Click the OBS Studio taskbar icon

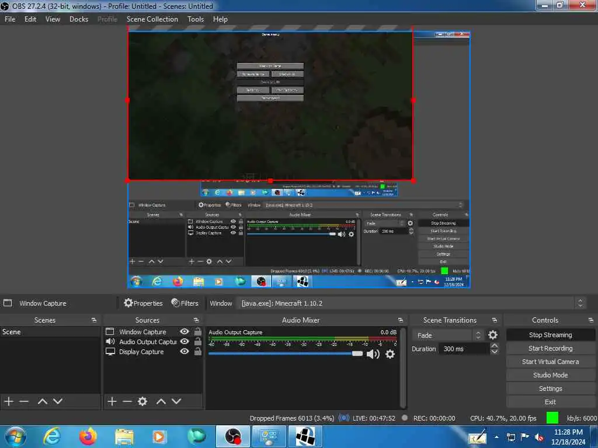coord(233,436)
